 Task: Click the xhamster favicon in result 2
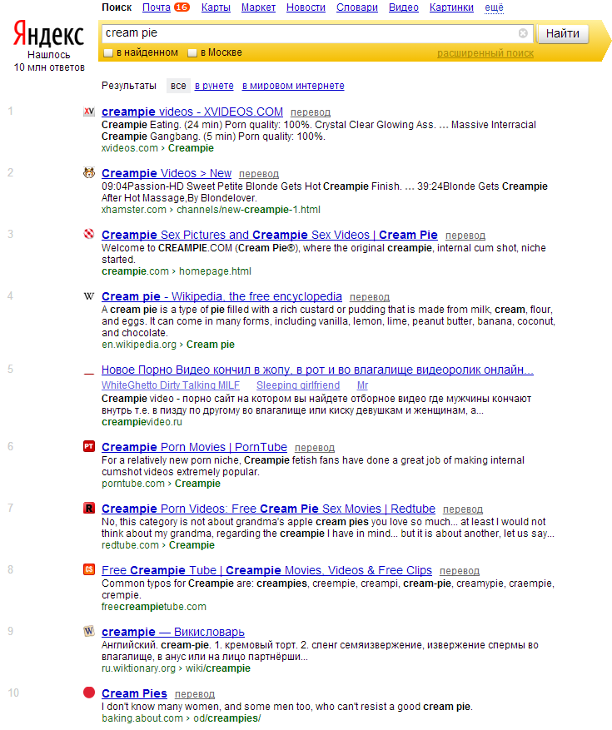coord(89,173)
